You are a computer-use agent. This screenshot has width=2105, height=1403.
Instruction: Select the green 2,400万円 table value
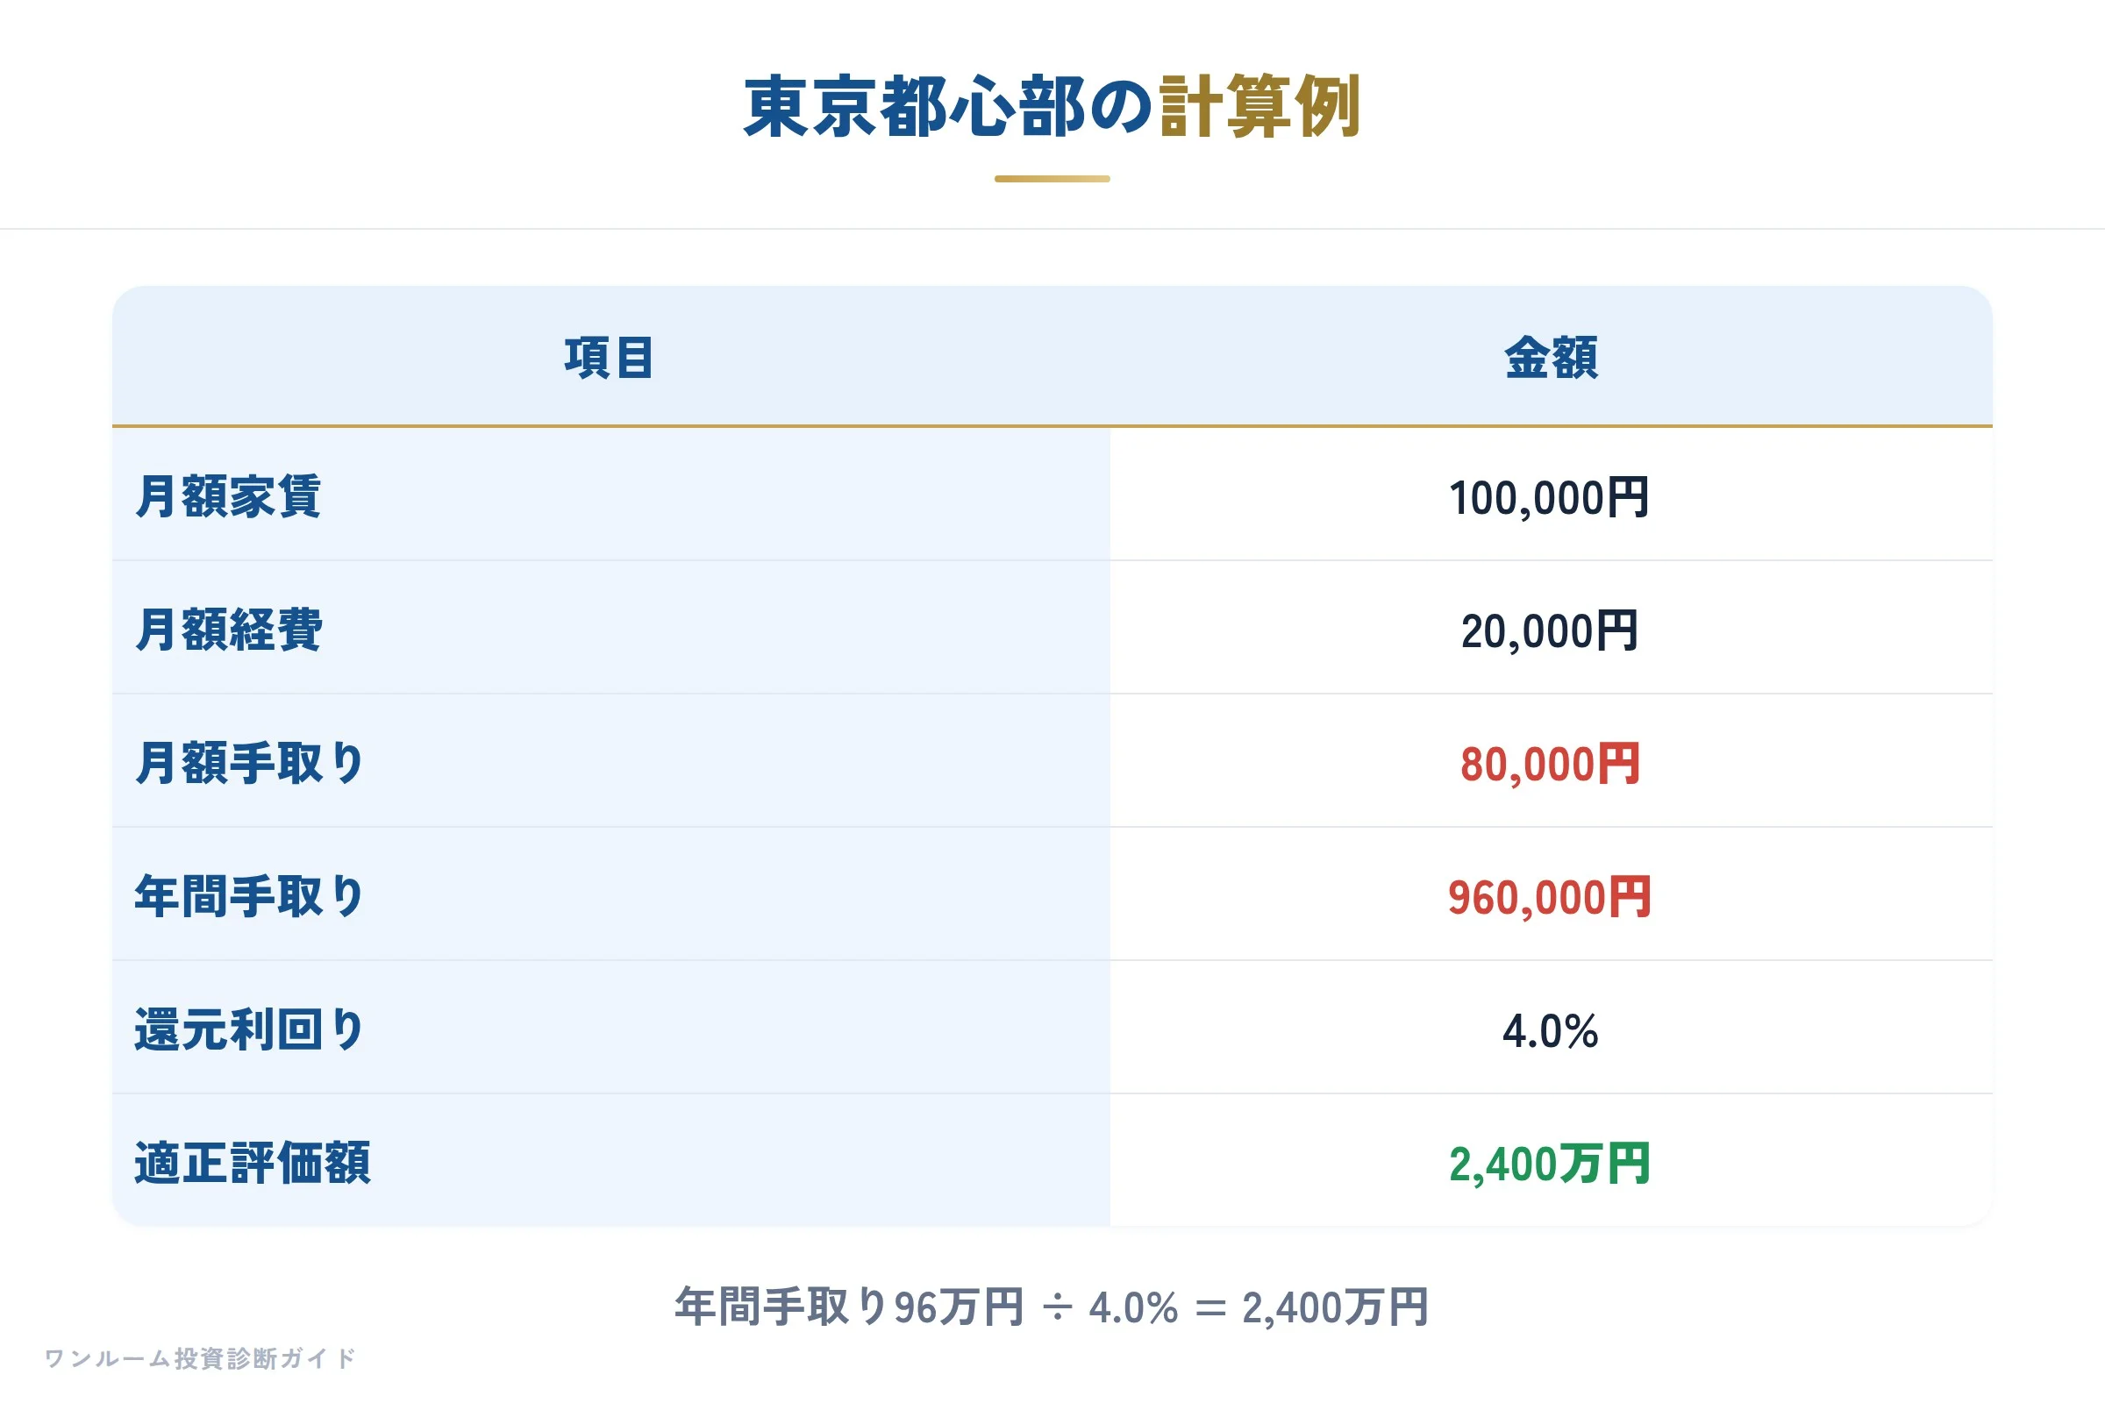point(1549,1164)
